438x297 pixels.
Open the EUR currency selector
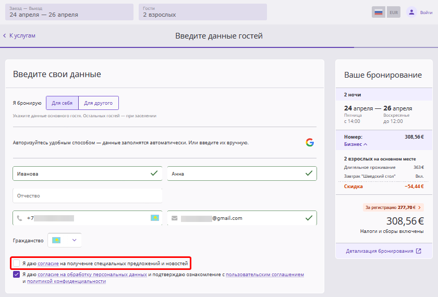tap(394, 12)
